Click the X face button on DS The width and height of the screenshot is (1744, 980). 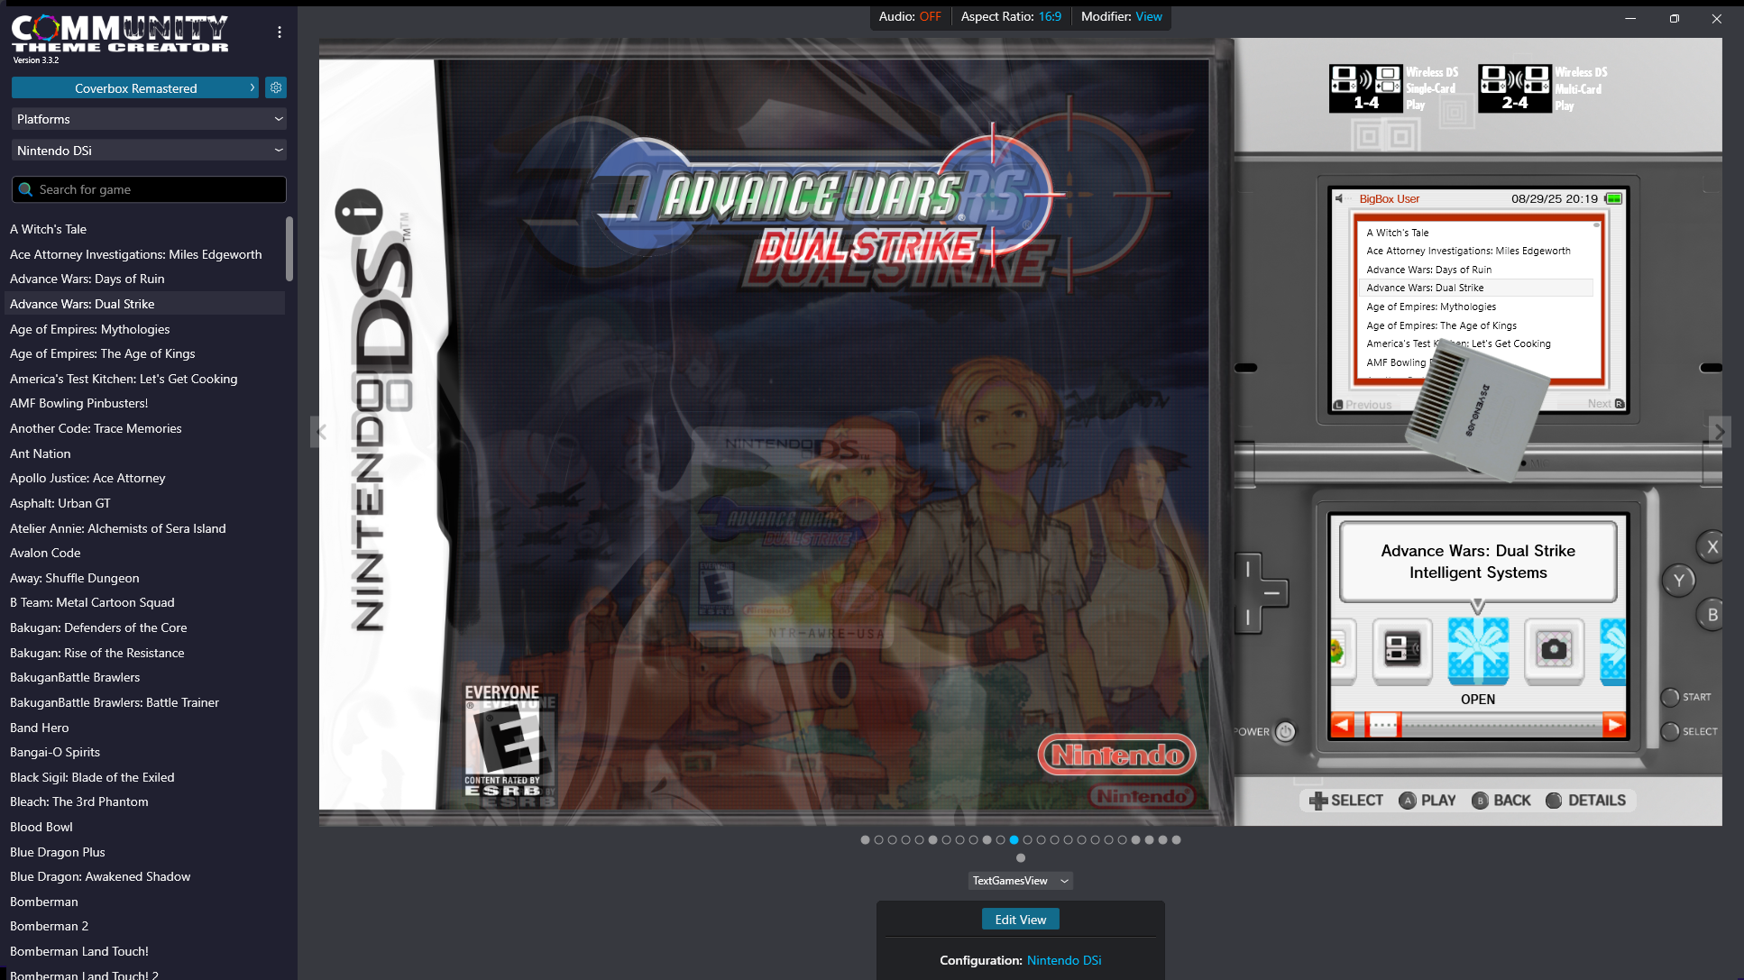(x=1712, y=546)
